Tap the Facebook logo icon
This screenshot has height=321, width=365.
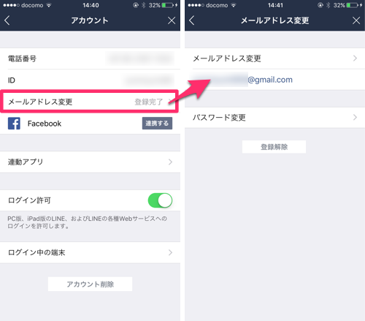pyautogui.click(x=14, y=124)
